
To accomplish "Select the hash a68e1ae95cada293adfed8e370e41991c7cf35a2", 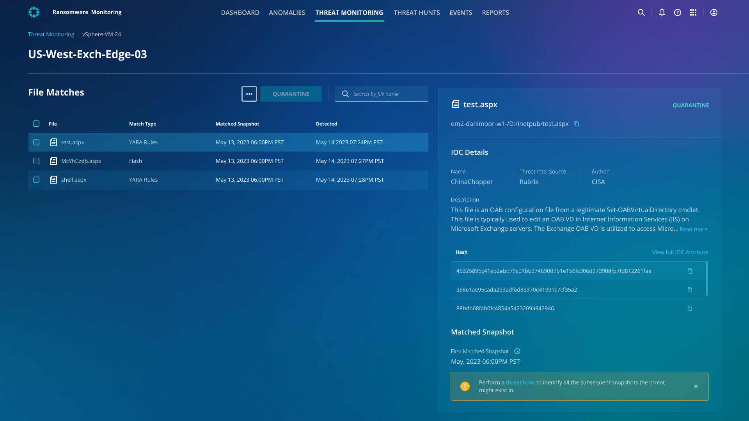I will coord(516,290).
